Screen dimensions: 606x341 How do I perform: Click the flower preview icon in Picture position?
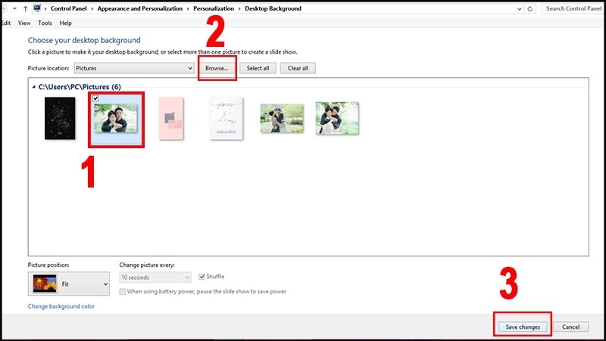click(45, 284)
